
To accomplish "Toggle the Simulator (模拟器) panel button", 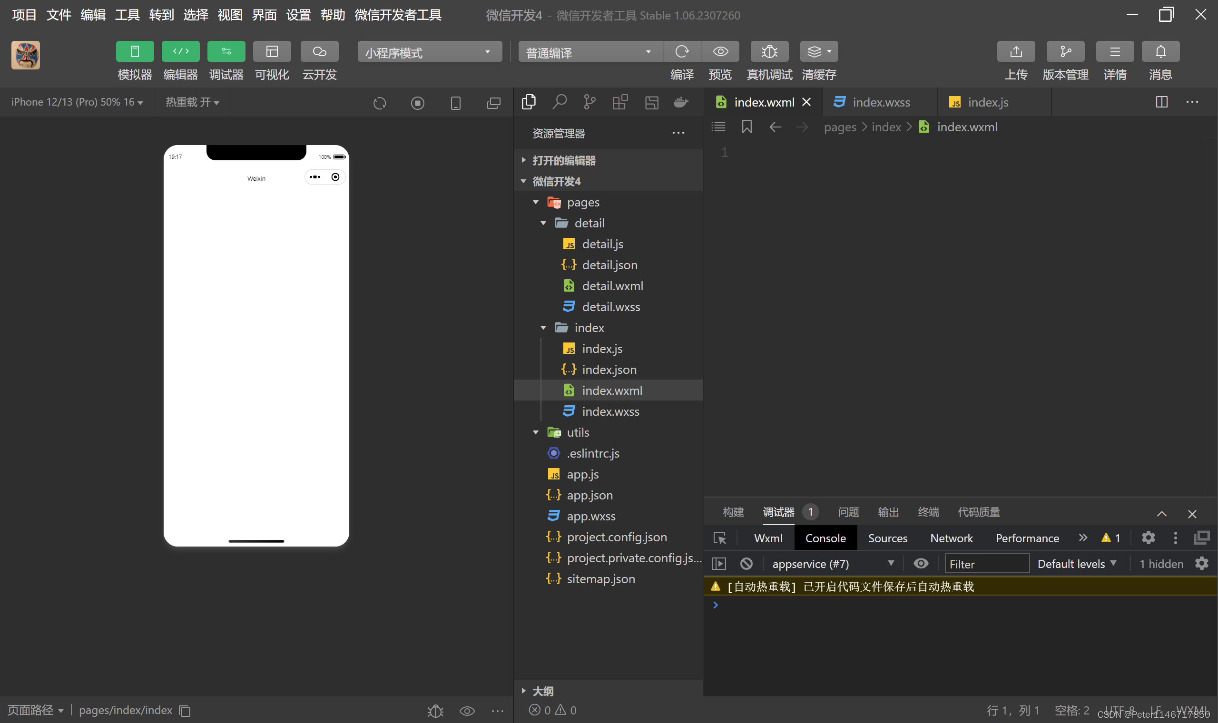I will coord(135,52).
